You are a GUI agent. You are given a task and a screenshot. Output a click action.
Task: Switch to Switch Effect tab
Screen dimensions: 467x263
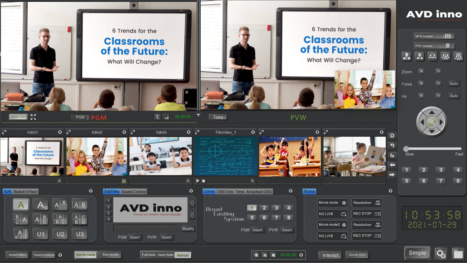25,192
